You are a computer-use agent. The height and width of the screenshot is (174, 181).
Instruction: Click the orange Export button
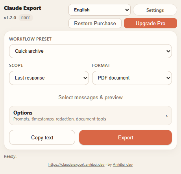pos(126,137)
